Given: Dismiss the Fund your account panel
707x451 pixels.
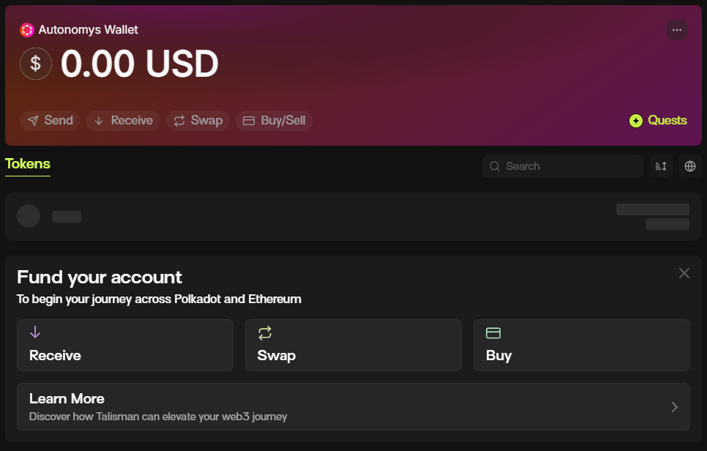Looking at the screenshot, I should click(x=684, y=273).
